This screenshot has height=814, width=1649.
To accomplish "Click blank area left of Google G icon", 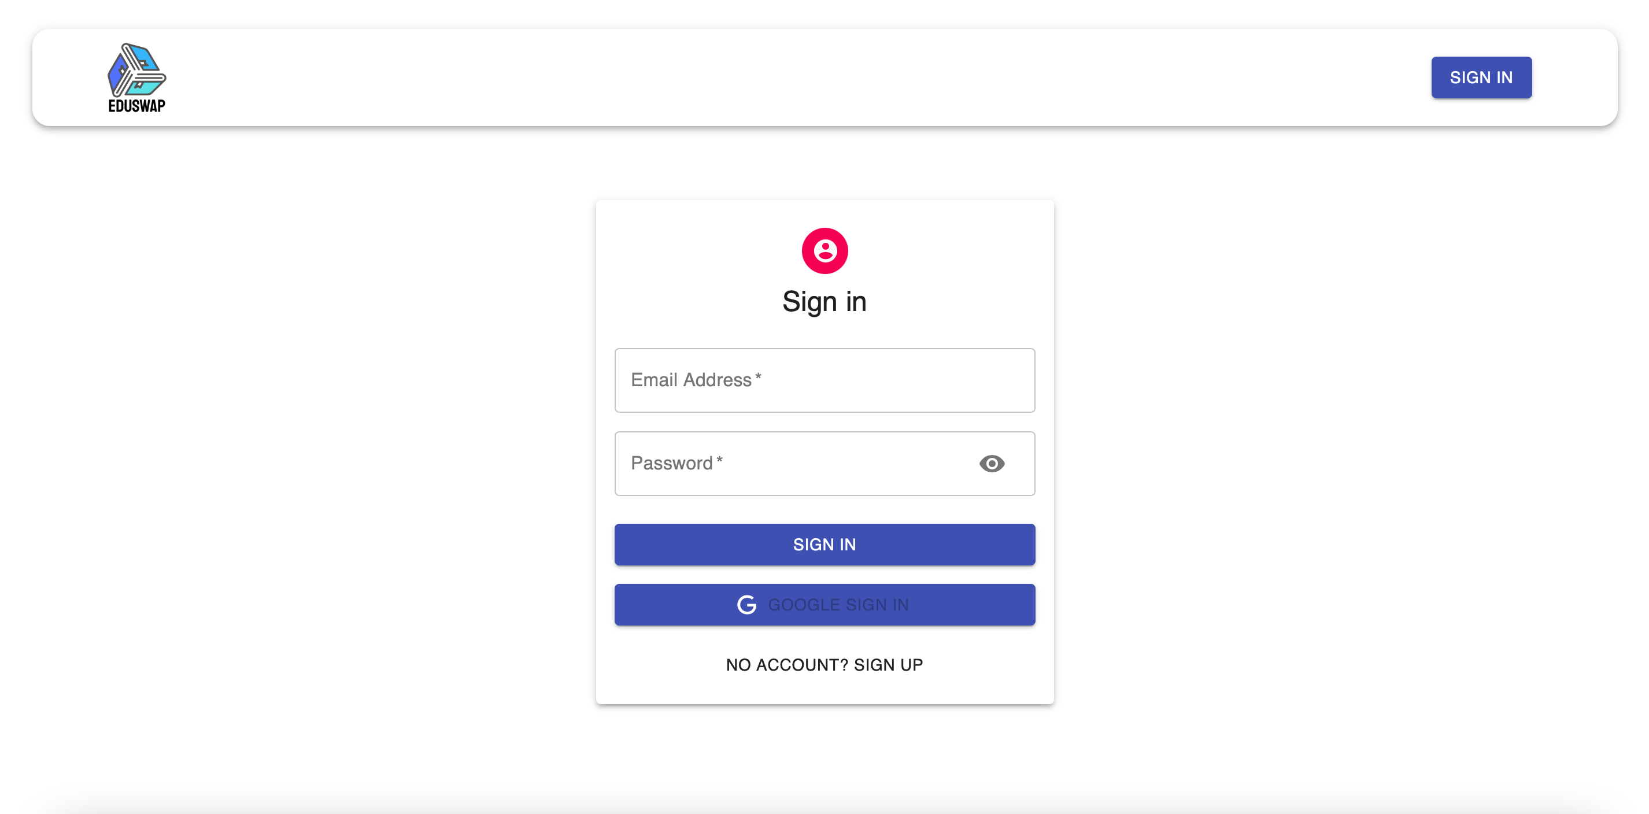I will (x=672, y=605).
